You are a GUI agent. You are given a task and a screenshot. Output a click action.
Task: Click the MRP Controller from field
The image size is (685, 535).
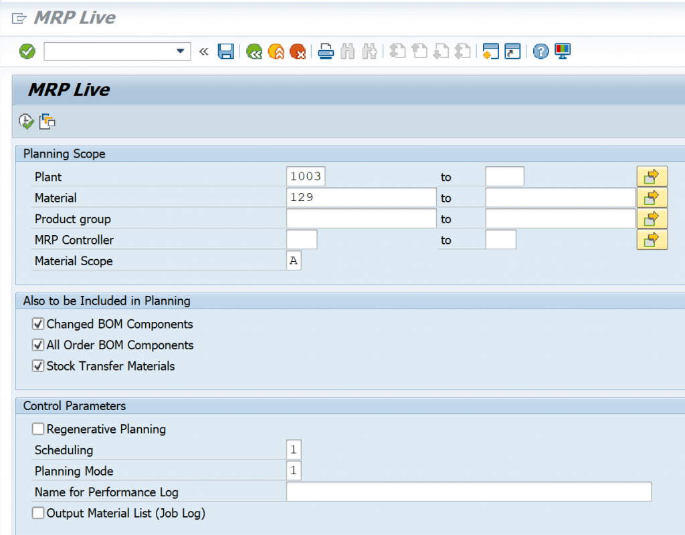tap(302, 239)
